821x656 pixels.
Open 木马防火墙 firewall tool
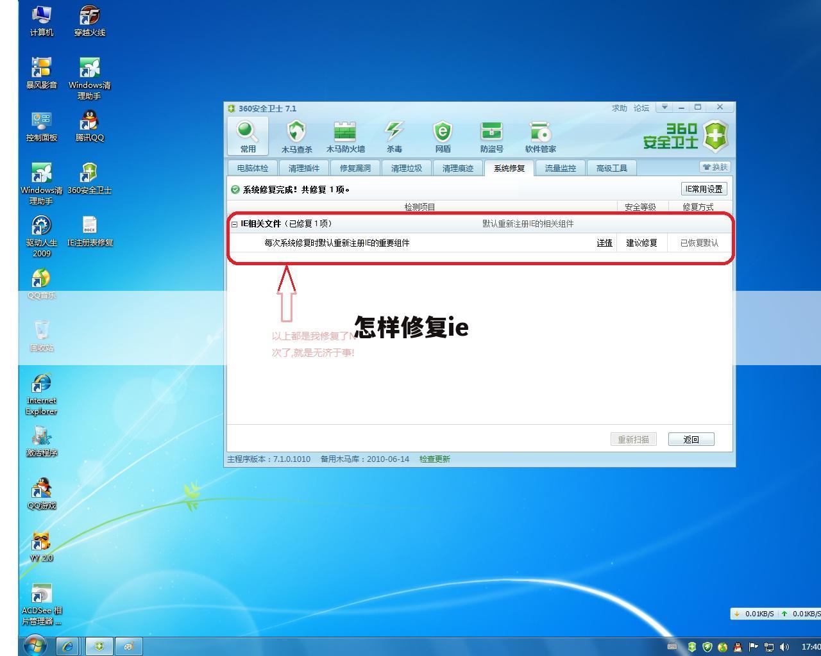click(345, 136)
